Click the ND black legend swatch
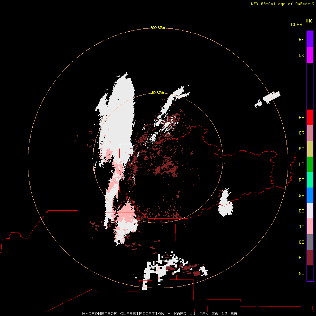The image size is (316, 316). tap(310, 273)
